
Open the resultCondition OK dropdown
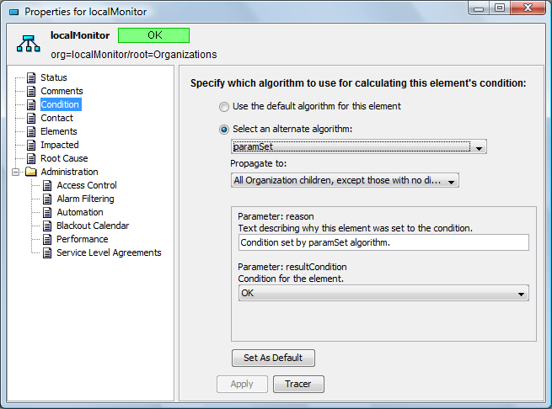[383, 293]
